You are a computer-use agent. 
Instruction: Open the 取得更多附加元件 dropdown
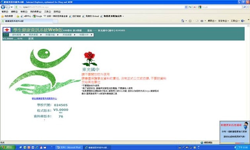point(112,16)
